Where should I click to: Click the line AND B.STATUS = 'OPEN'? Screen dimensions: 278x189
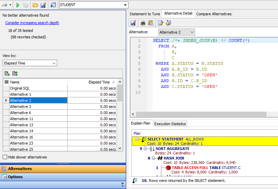[189, 75]
